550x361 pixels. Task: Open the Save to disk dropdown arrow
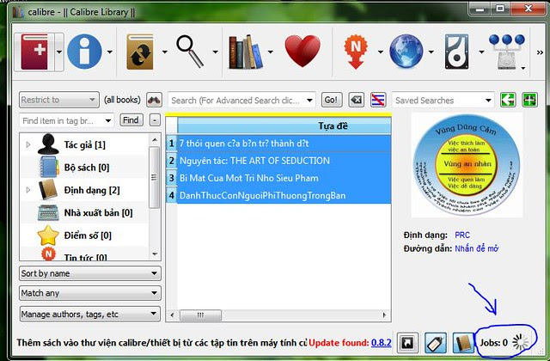(x=481, y=52)
